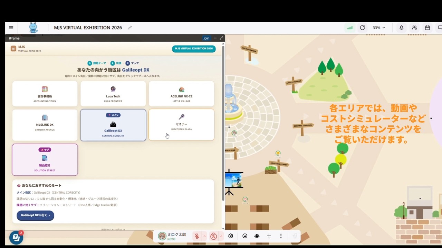Turn on the camera

point(213,236)
